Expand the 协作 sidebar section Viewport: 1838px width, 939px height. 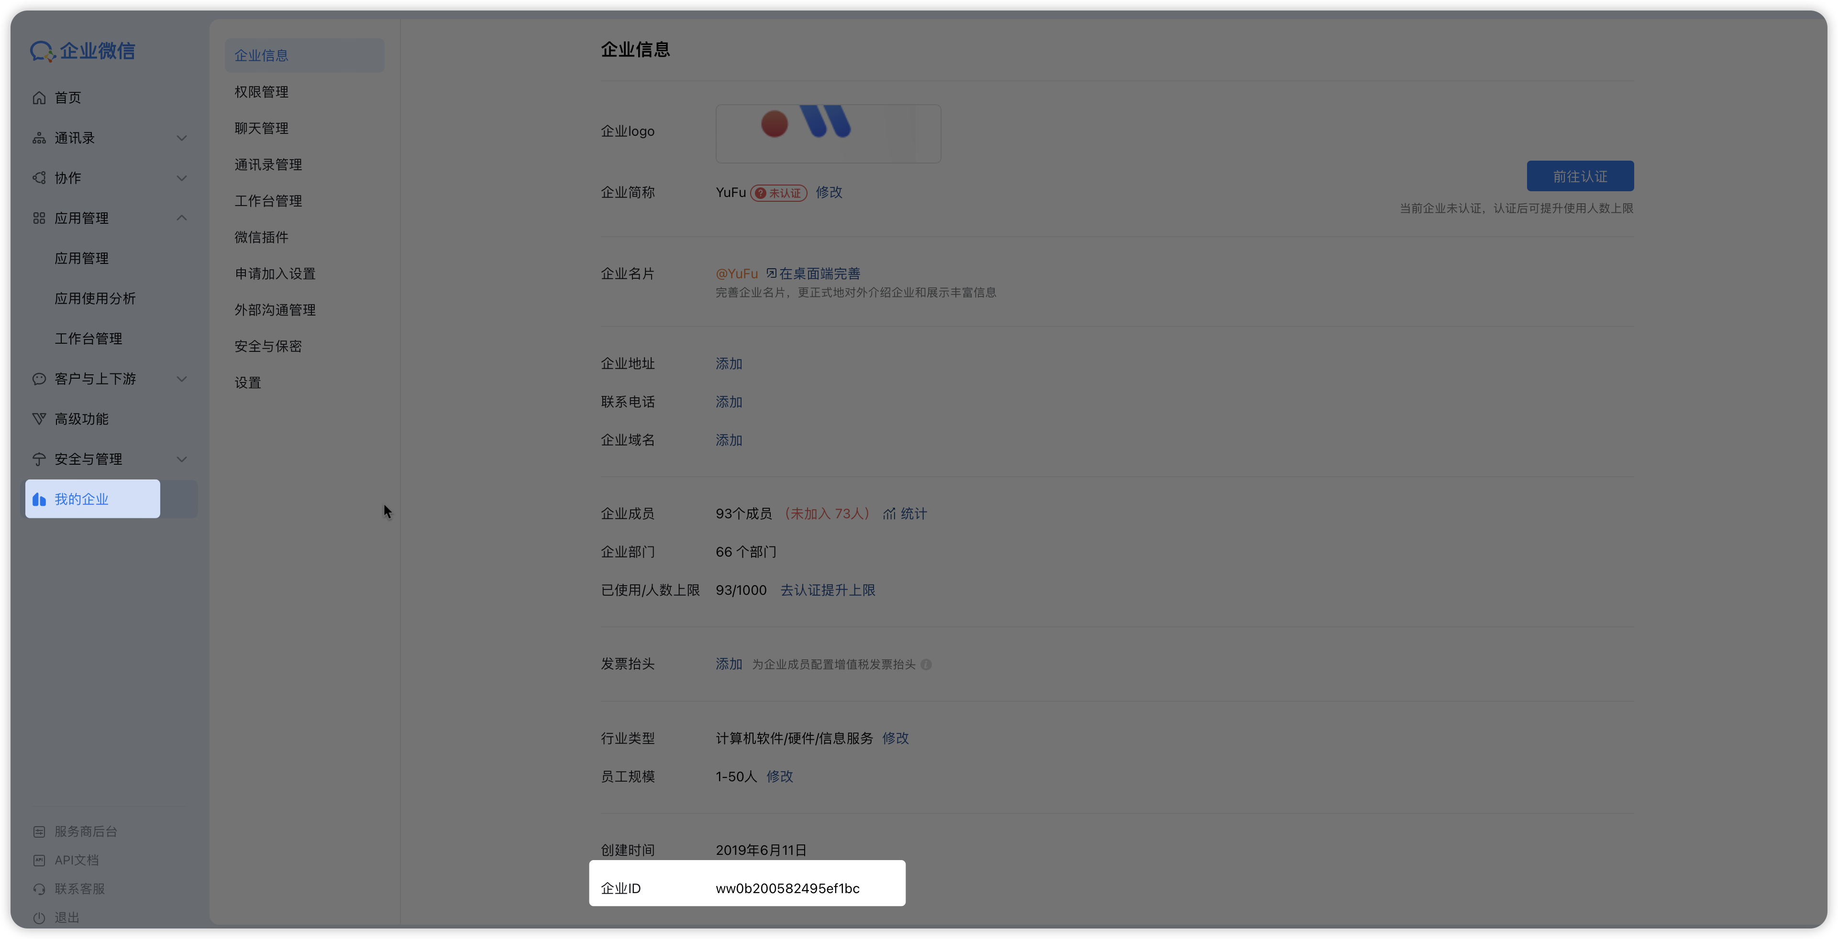[182, 178]
